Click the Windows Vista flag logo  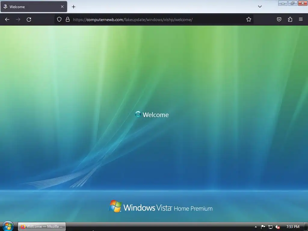pyautogui.click(x=115, y=206)
